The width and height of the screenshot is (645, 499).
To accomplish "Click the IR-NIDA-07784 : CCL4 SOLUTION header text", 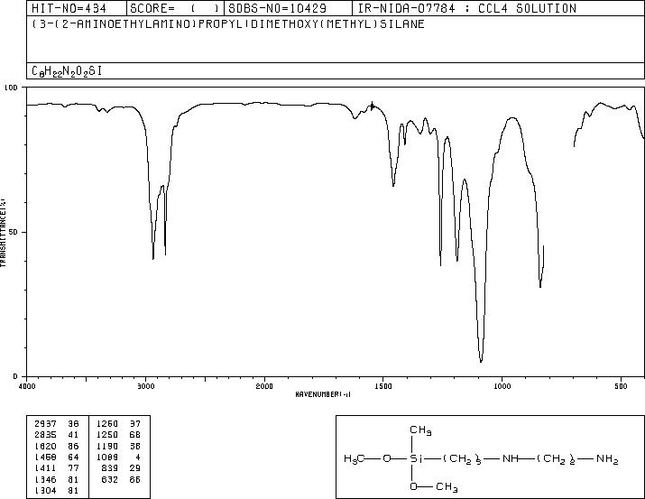I will click(467, 8).
